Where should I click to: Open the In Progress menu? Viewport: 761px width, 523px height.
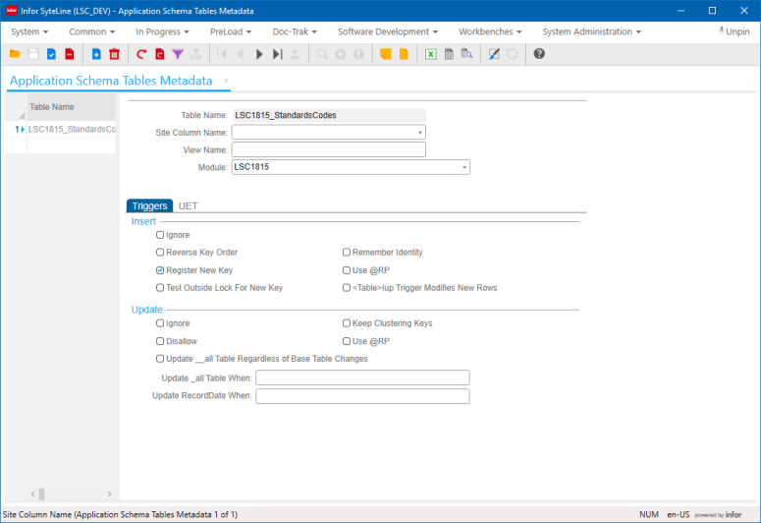point(162,31)
